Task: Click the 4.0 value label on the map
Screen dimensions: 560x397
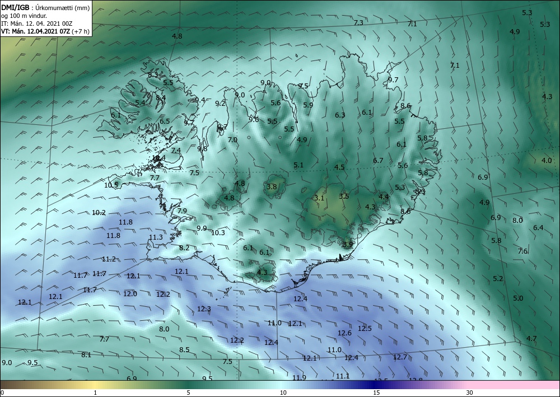Action: tap(547, 161)
